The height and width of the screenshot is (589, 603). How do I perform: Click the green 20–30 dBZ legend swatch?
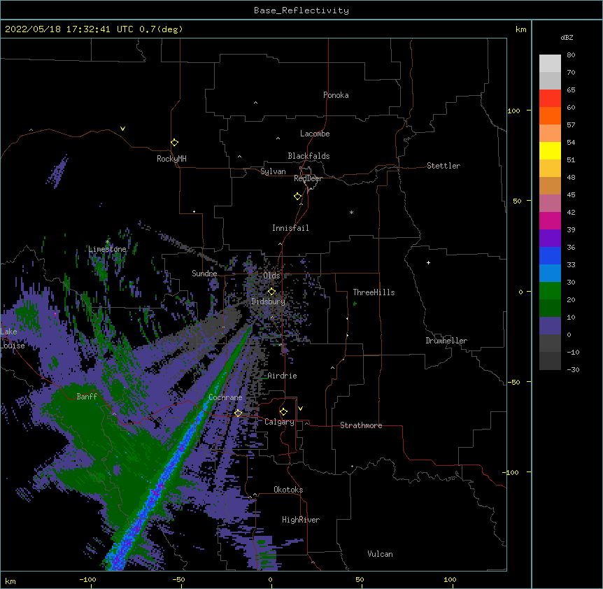pos(550,291)
